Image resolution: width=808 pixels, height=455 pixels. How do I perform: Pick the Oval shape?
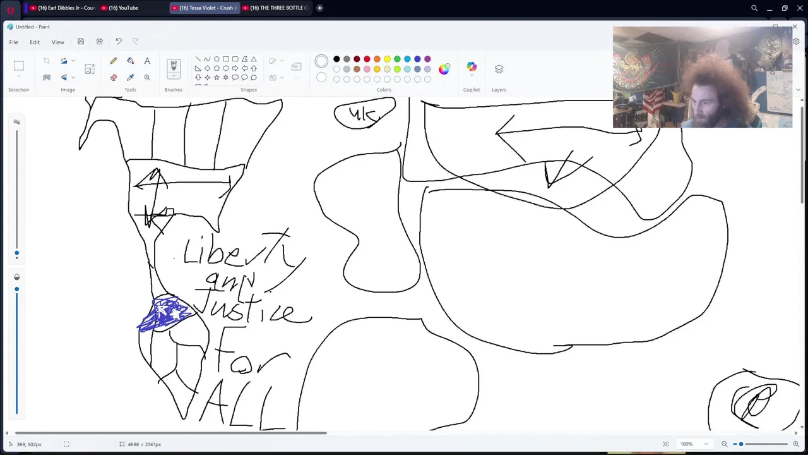217,59
